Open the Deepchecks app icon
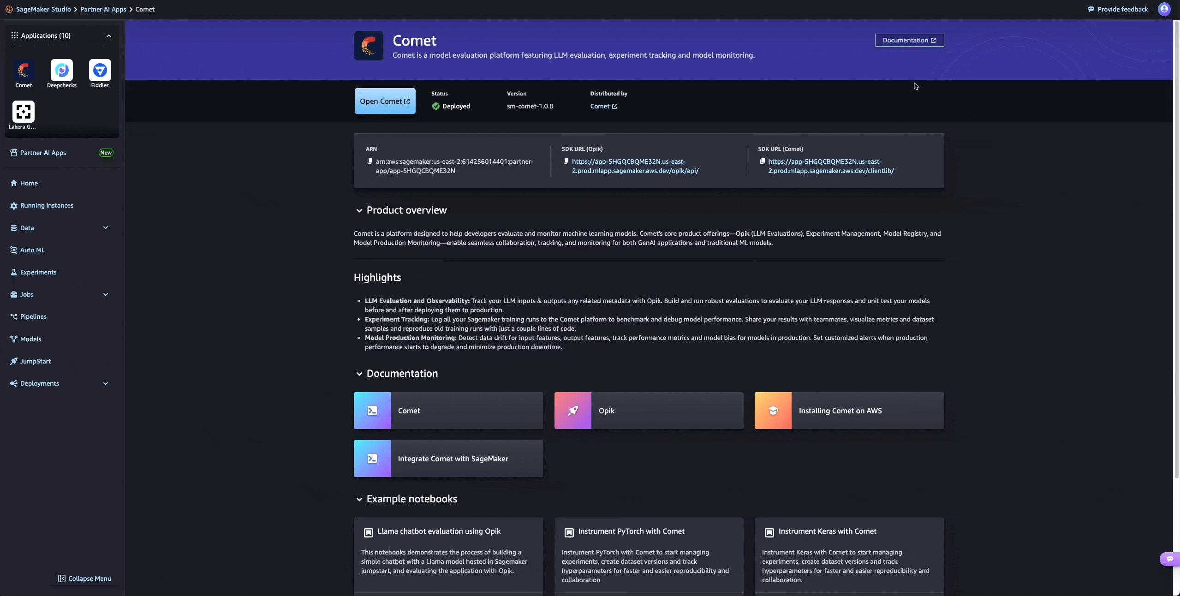1180x596 pixels. 62,71
